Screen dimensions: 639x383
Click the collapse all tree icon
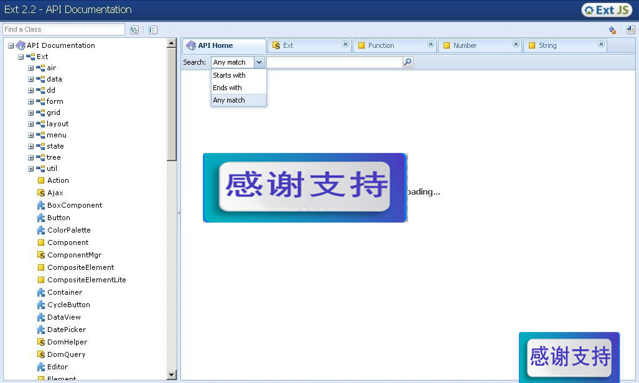pyautogui.click(x=153, y=30)
